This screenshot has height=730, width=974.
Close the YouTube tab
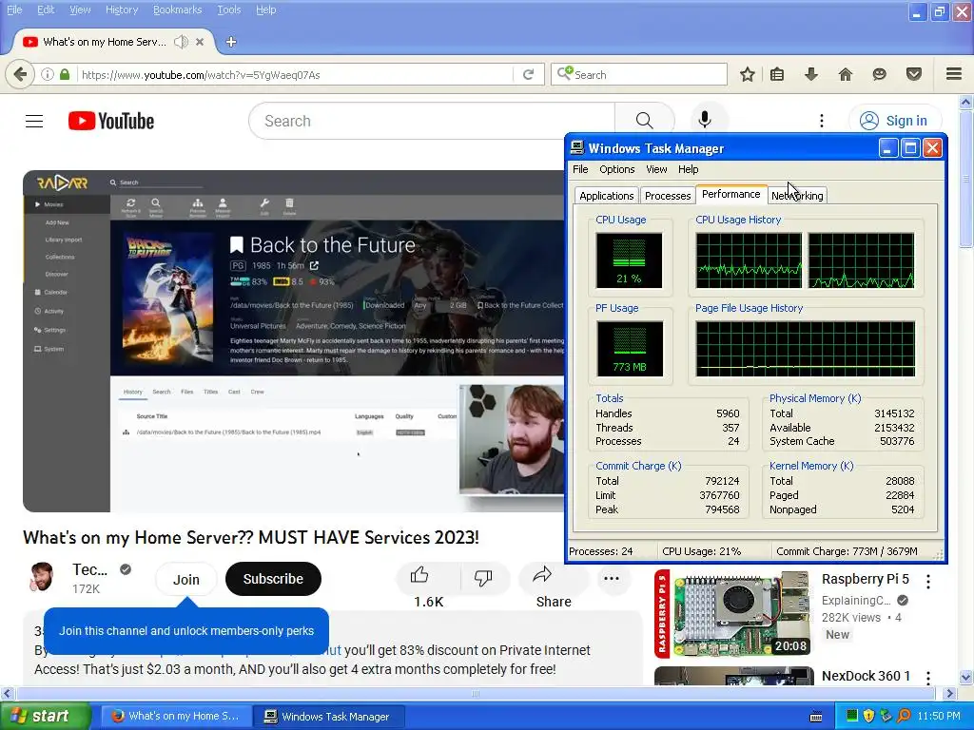(x=200, y=42)
